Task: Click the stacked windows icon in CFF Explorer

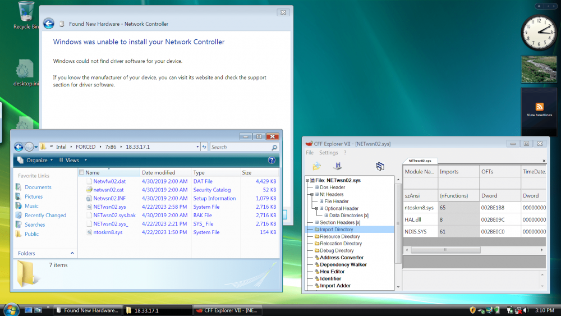Action: pos(380,166)
